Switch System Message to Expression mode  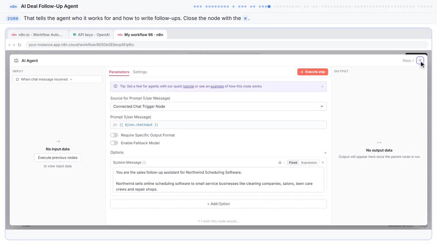309,163
